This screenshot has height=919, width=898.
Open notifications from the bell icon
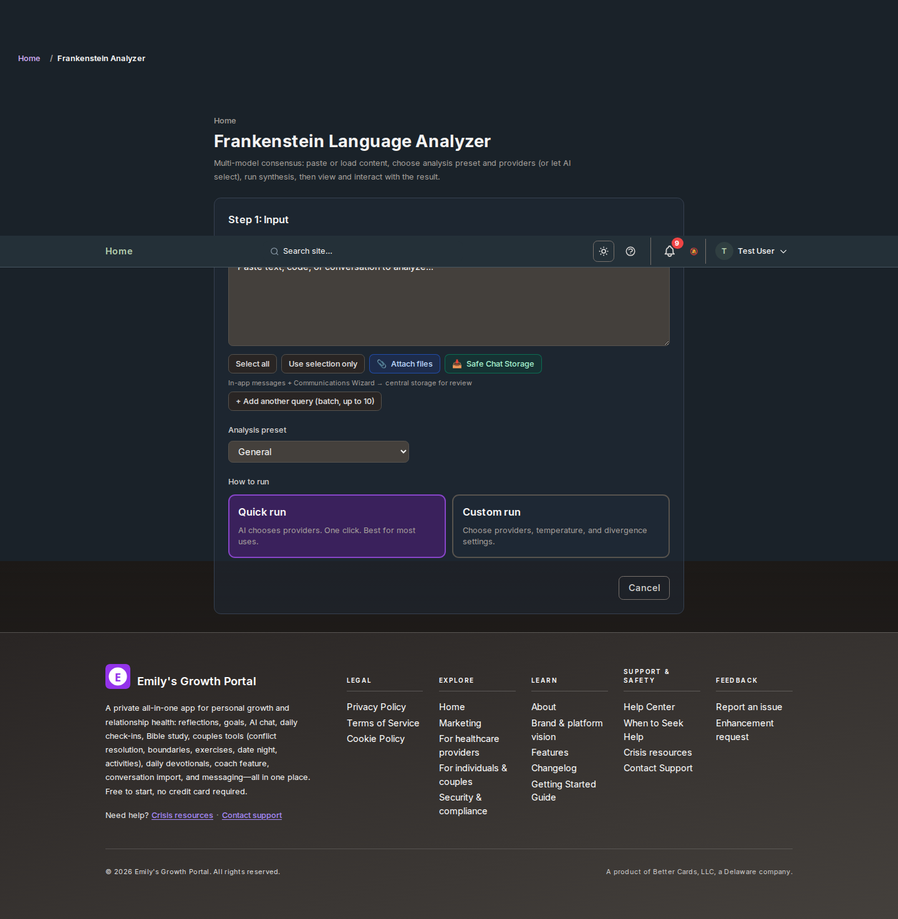pyautogui.click(x=669, y=251)
